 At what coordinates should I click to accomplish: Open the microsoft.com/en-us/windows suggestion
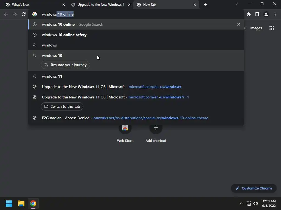point(136,87)
